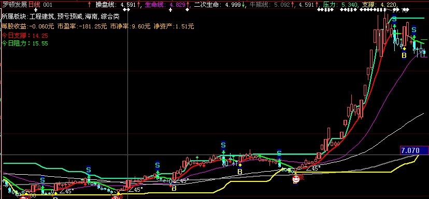The image size is (429, 199).
Task: Select the 每股收益:-0.060元 value
Action: pos(28,26)
